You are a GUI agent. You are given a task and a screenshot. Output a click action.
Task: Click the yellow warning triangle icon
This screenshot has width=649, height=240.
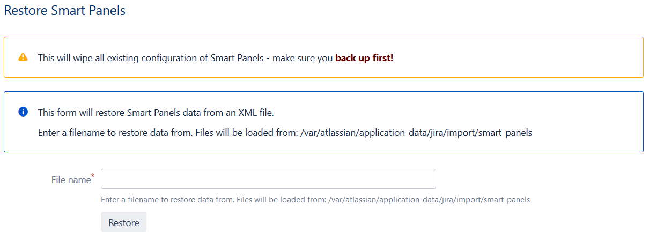(x=23, y=57)
